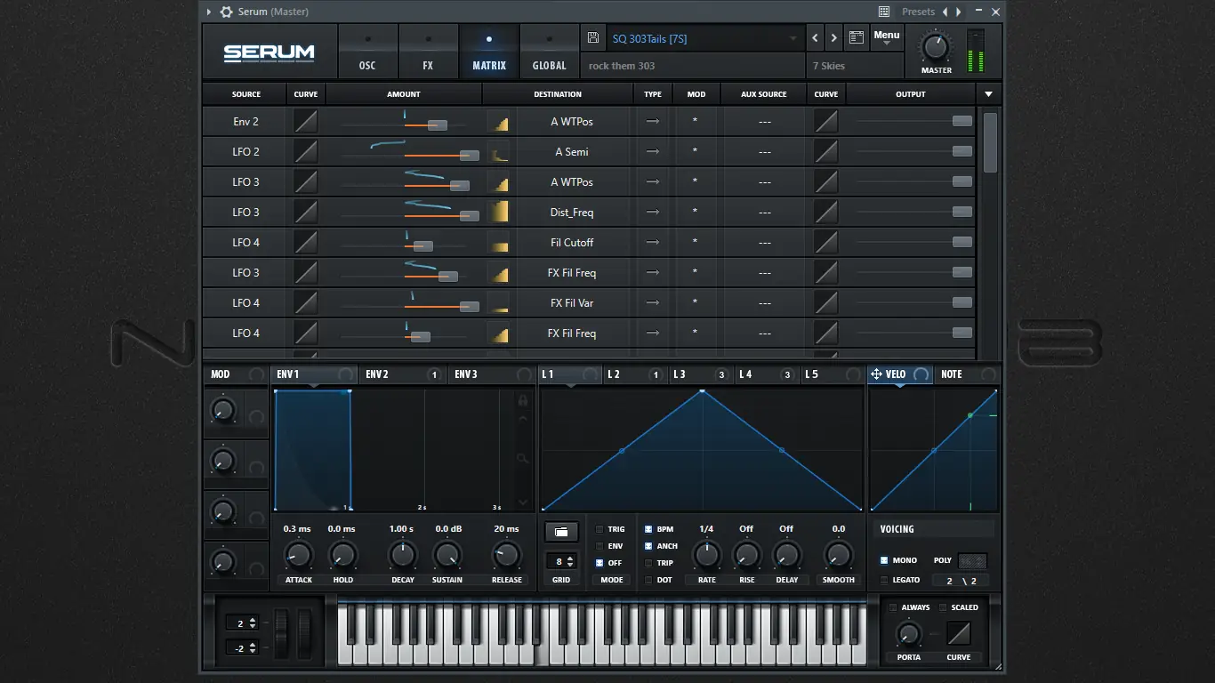Click the output curve icon on Env 2 row
Screen dimensions: 1215x683
(826, 122)
